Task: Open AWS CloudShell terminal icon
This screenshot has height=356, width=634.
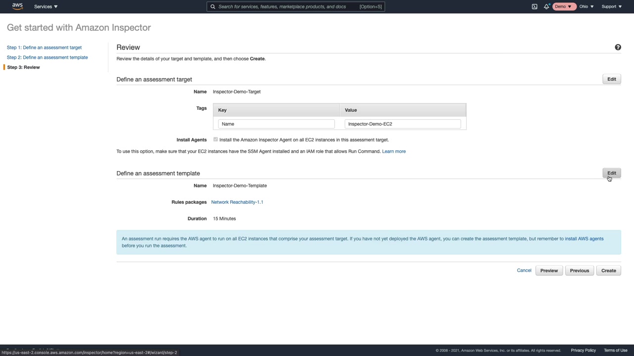Action: [x=534, y=6]
